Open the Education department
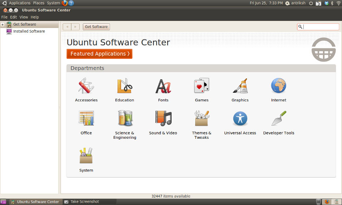The image size is (342, 205). coord(125,90)
